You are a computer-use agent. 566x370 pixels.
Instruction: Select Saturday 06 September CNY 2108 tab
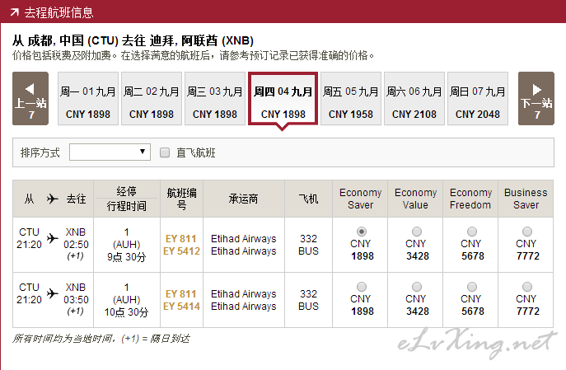point(414,99)
